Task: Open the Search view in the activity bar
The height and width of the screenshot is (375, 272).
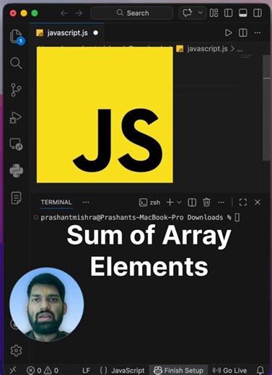Action: [x=16, y=63]
